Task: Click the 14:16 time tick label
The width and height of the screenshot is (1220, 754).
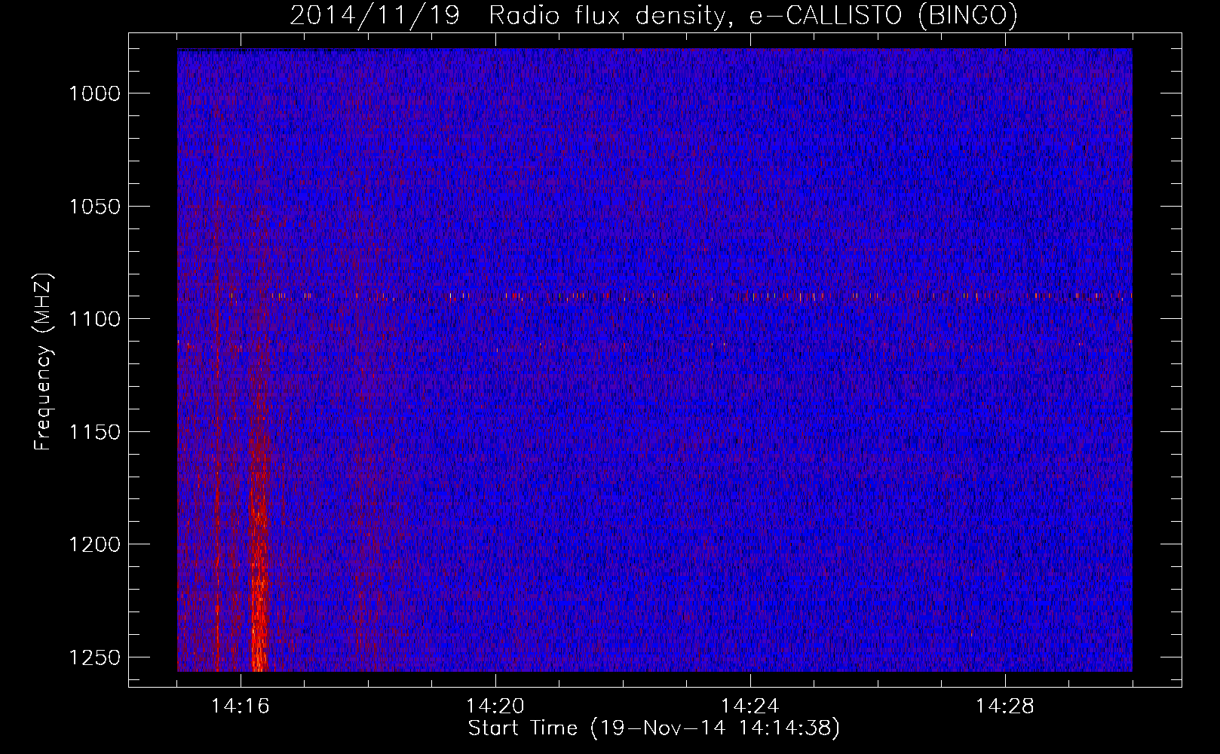Action: click(x=241, y=706)
